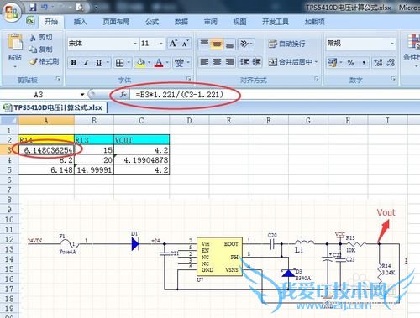Open number format dropdown 常规

[x=392, y=44]
